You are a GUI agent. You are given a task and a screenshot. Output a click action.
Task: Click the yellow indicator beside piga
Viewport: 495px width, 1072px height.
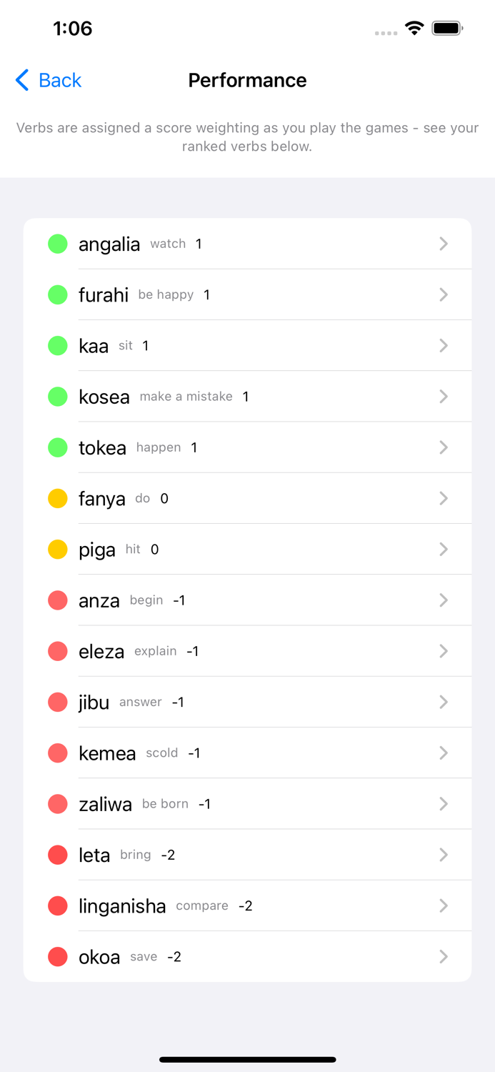click(57, 549)
